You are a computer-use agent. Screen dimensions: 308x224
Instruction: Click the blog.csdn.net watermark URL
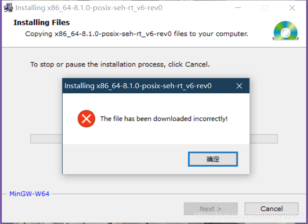(249, 215)
